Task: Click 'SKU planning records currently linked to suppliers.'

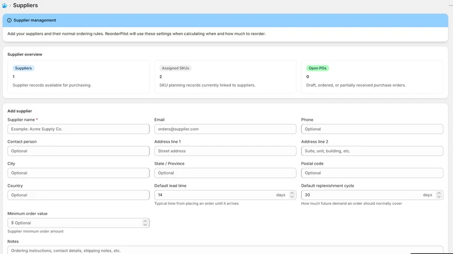Action: click(207, 85)
